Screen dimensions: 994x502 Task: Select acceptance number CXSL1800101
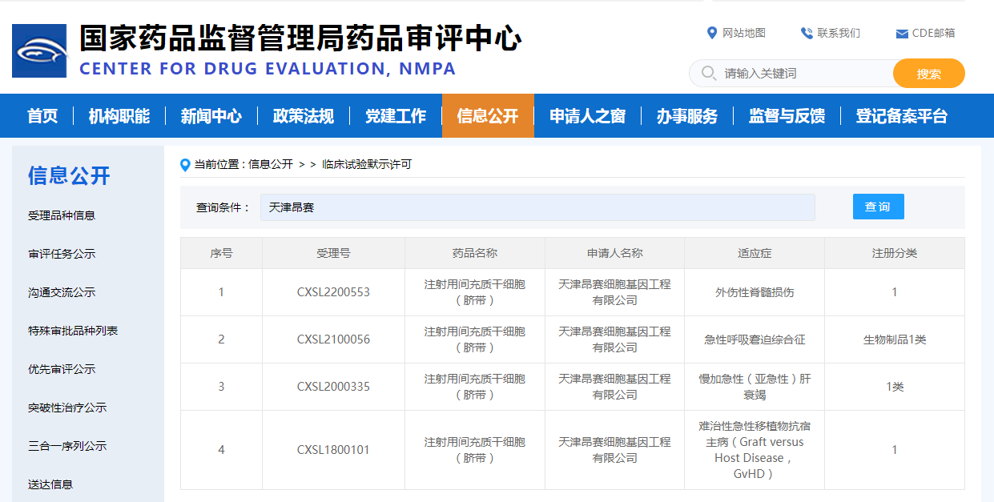[x=333, y=450]
